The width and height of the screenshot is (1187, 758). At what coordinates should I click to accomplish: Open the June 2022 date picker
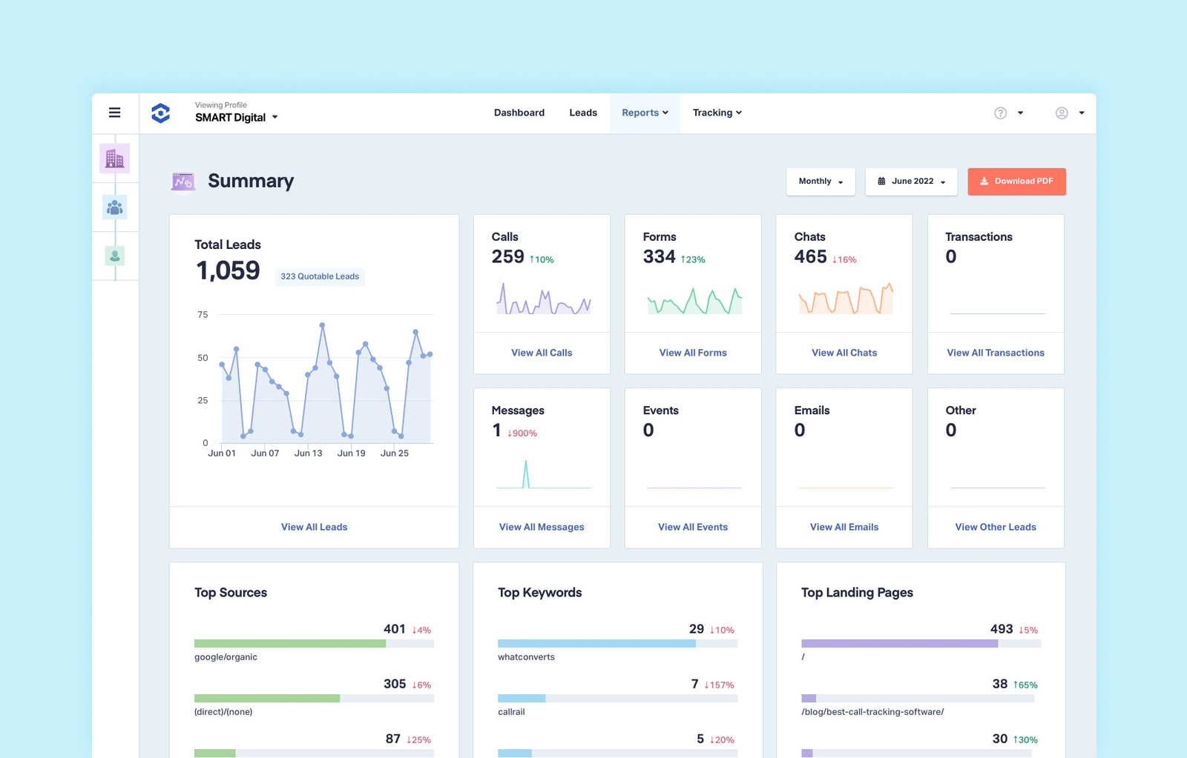[x=911, y=182]
